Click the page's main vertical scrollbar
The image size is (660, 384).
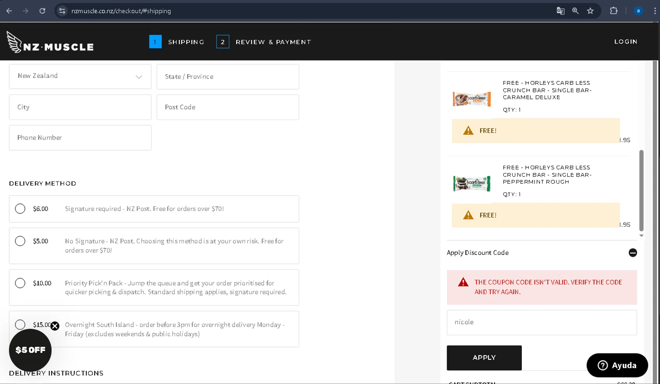click(x=655, y=222)
